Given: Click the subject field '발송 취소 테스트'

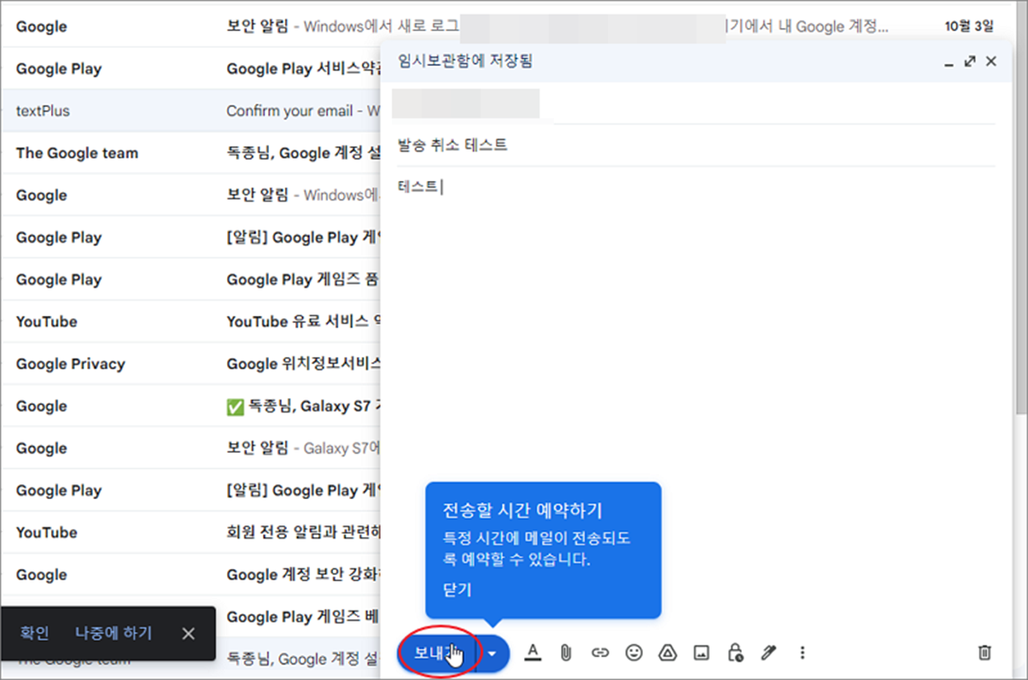Looking at the screenshot, I should point(696,146).
